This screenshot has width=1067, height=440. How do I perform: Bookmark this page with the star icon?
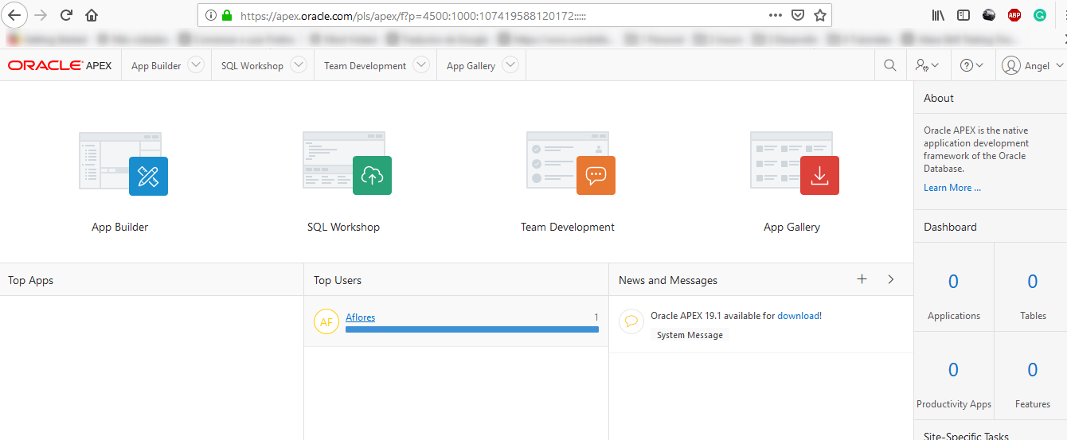point(820,15)
